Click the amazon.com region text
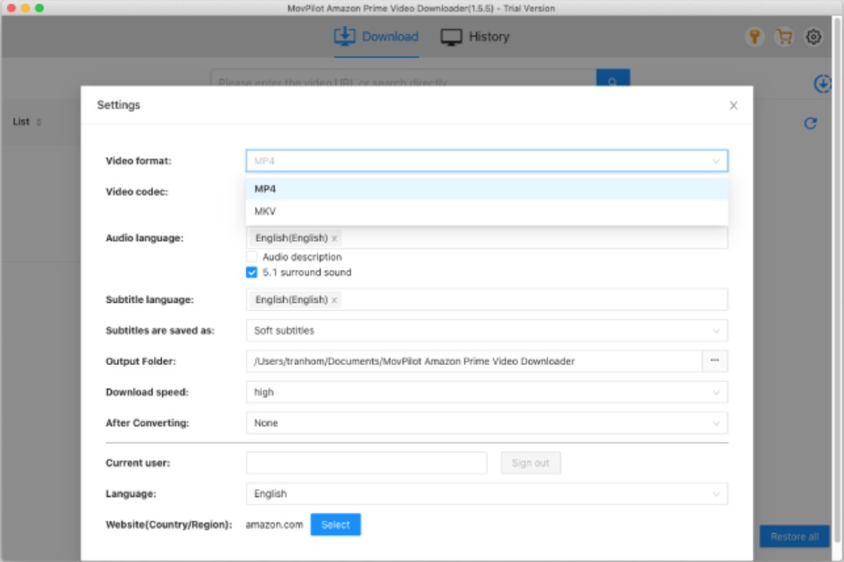This screenshot has width=844, height=562. 274,525
